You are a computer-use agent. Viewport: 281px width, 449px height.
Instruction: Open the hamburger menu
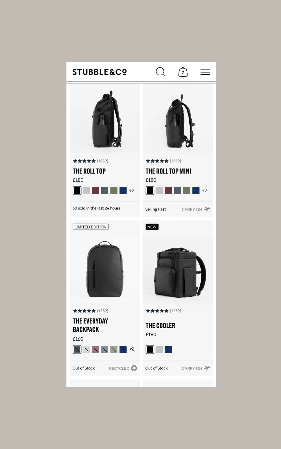[x=205, y=72]
